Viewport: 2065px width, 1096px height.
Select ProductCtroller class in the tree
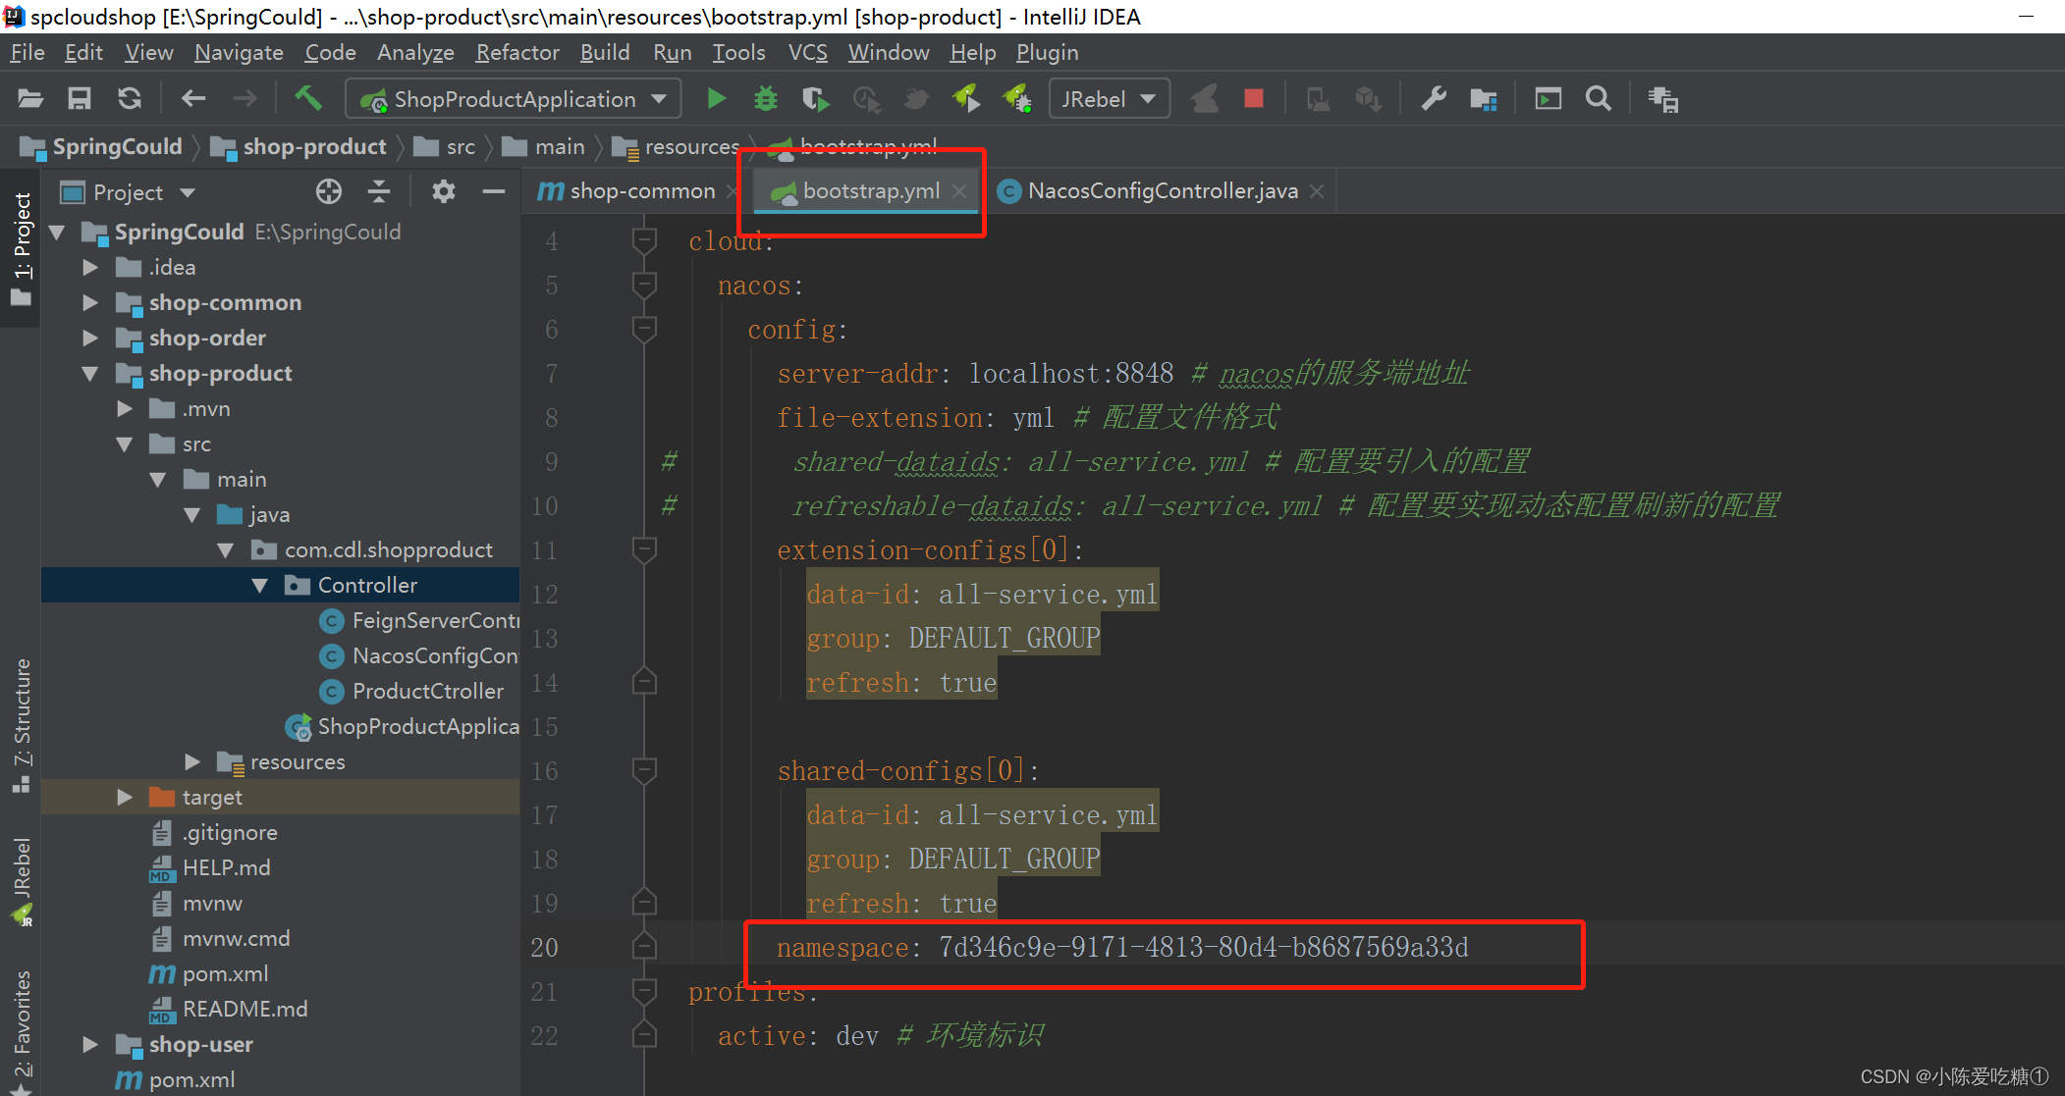pos(427,691)
